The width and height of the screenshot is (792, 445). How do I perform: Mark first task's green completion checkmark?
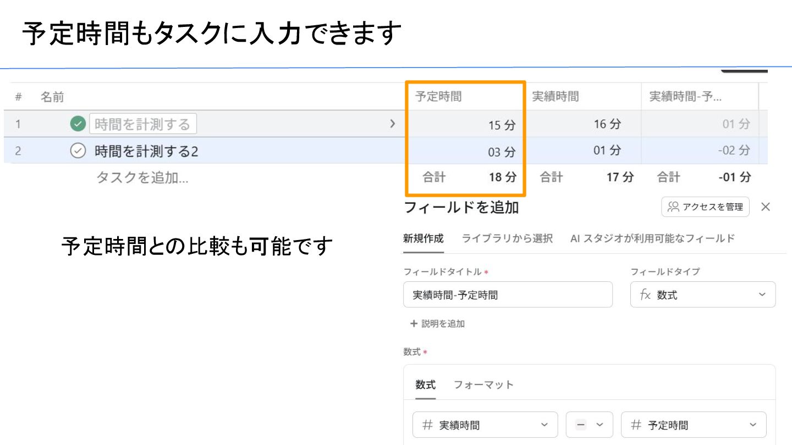pos(78,124)
